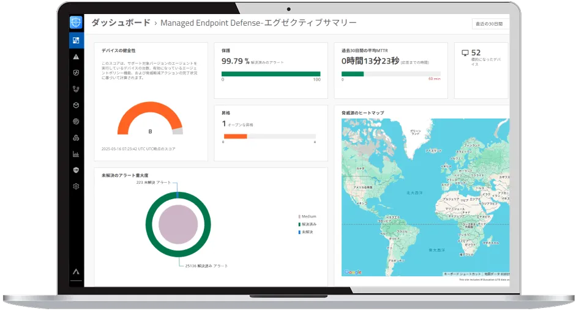The height and width of the screenshot is (311, 576).
Task: Click the グリーンランド label on map
Action: click(x=416, y=132)
